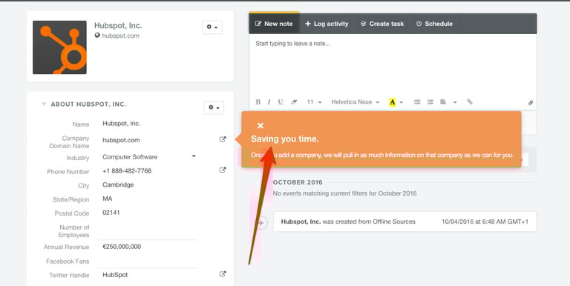
Task: Edit the City field Cambridge
Action: [x=118, y=184]
